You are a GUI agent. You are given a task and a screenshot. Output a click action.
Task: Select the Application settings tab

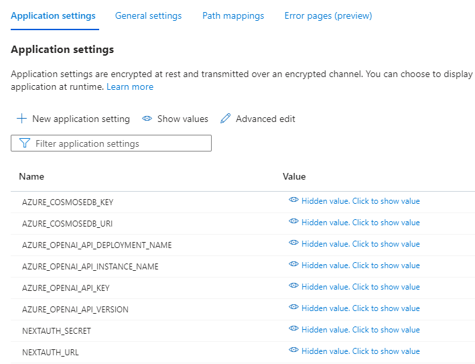pyautogui.click(x=54, y=16)
